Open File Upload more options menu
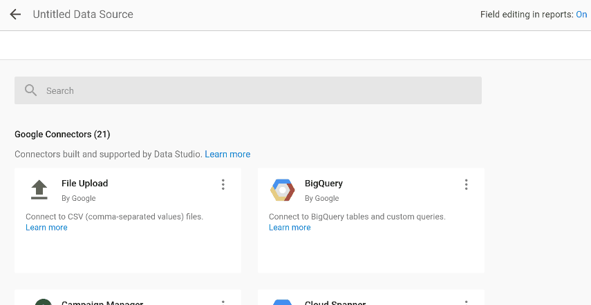 tap(223, 184)
